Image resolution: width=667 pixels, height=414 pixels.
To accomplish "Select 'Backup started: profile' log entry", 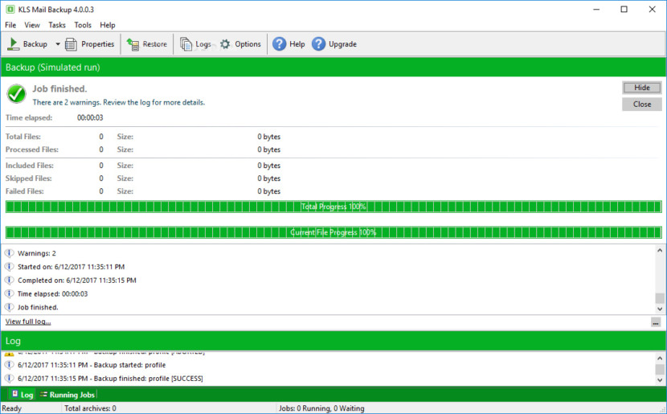I will pos(92,365).
